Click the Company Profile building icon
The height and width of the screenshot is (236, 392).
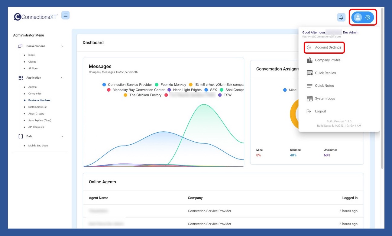point(309,60)
